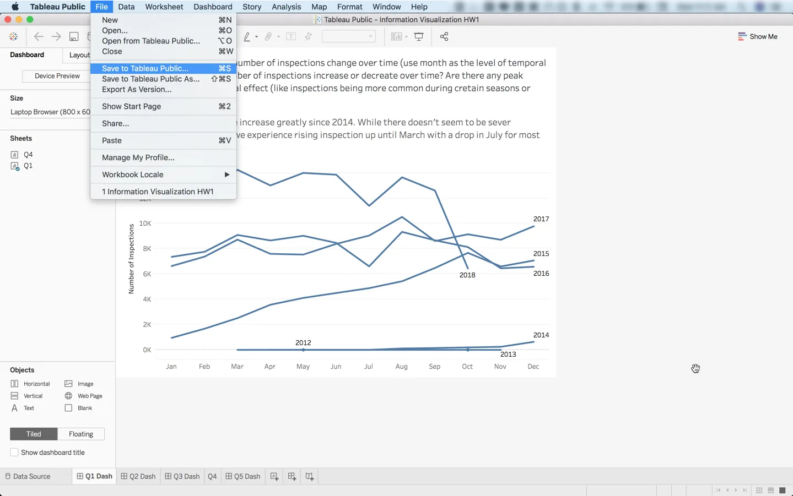Click the redo forward arrow in toolbar

56,36
